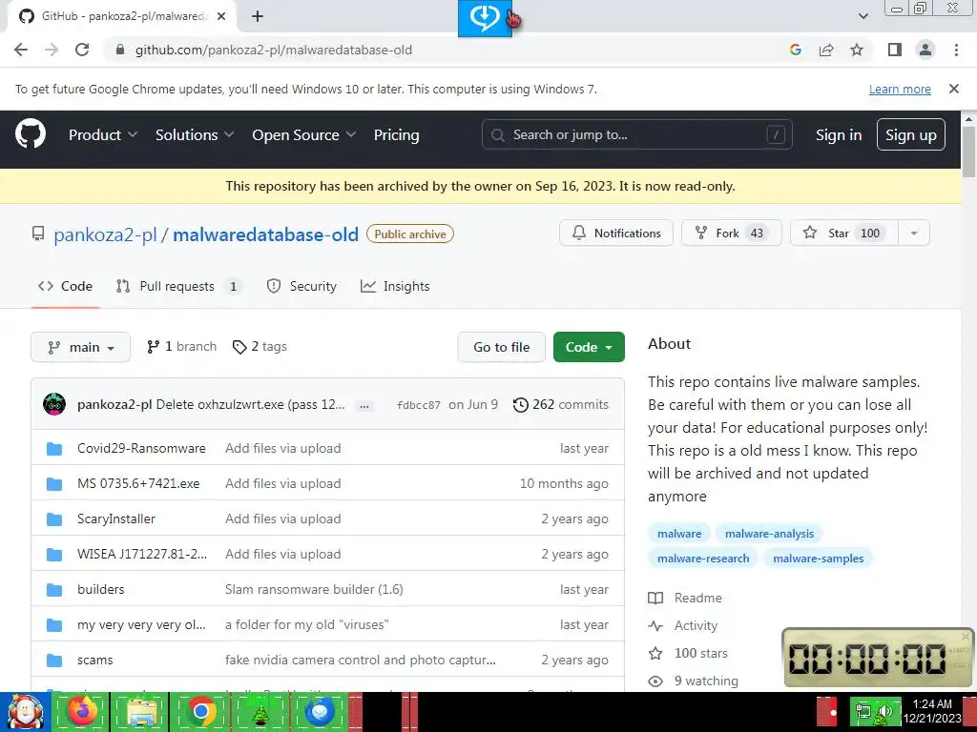
Task: Open the Activity link in About
Action: point(683,626)
